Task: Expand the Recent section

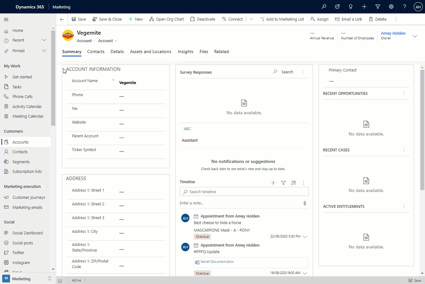Action: pos(44,40)
